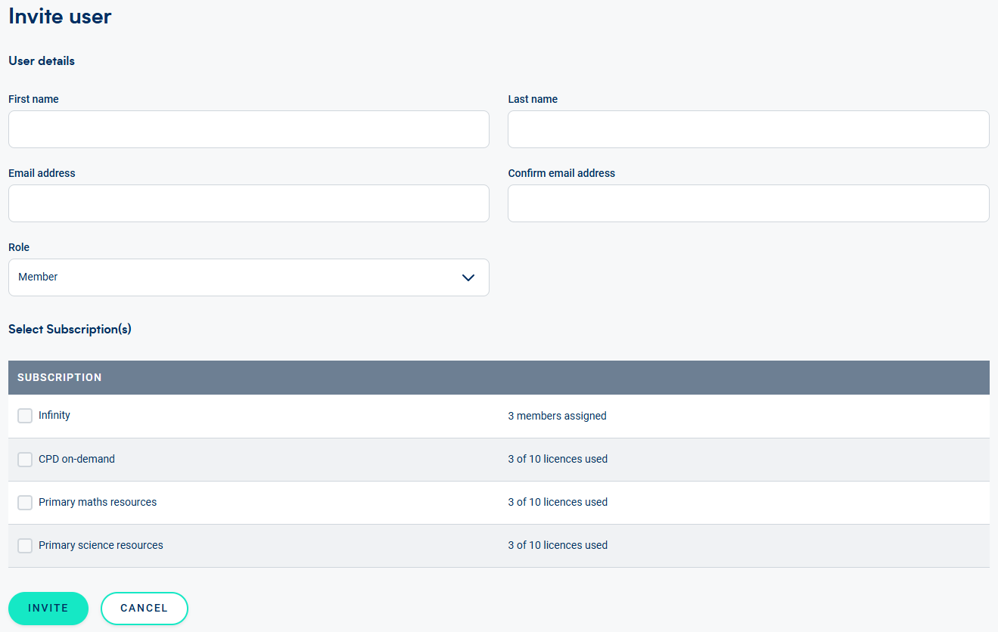Viewport: 998px width, 632px height.
Task: Toggle the Primary science resources checkbox
Action: click(x=25, y=545)
